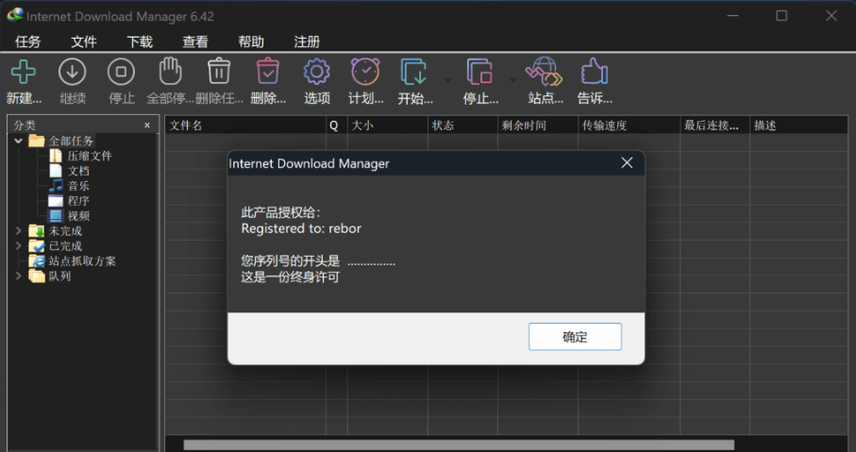The height and width of the screenshot is (452, 856).
Task: Click the 全部停止 hand icon
Action: (170, 71)
